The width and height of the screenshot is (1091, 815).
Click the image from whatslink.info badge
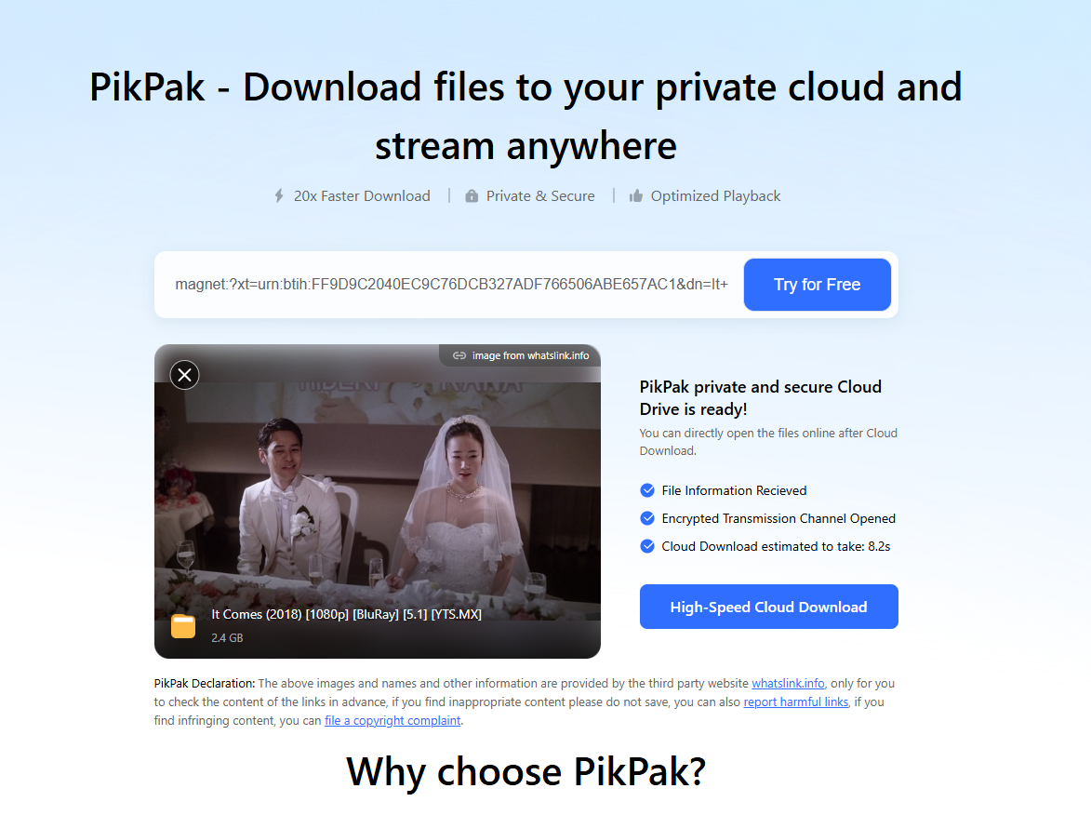520,355
